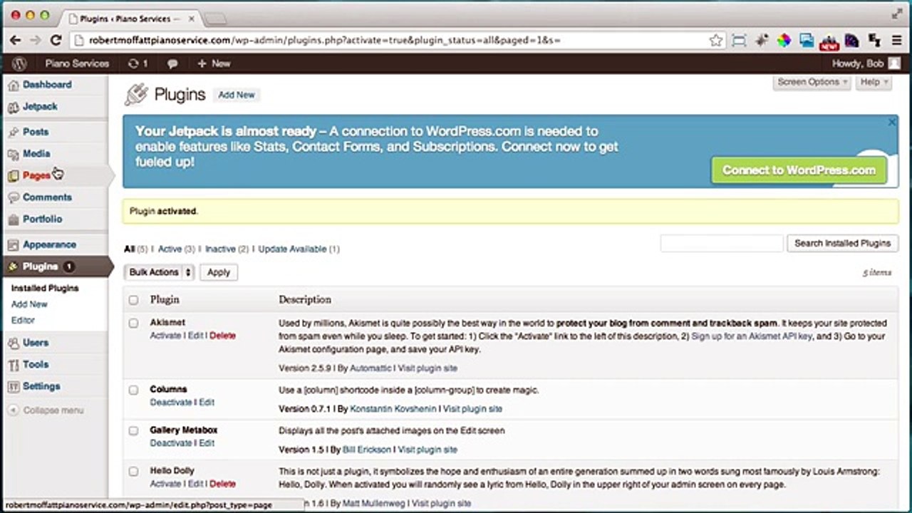Screen dimensions: 912x513
Task: Edit the Gallery Metabox plugin
Action: click(207, 443)
